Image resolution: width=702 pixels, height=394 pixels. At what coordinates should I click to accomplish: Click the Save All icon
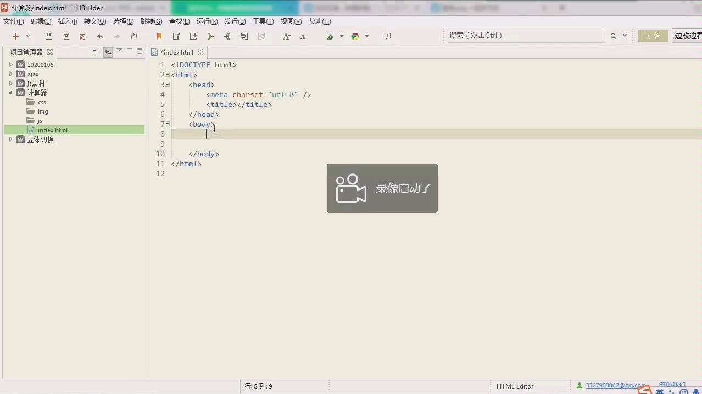pyautogui.click(x=66, y=35)
